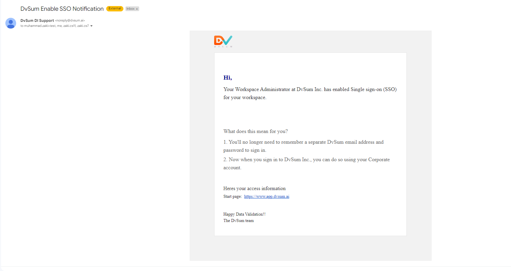
Task: Click the email subject DvSum Enable SSO Notification
Action: click(62, 9)
